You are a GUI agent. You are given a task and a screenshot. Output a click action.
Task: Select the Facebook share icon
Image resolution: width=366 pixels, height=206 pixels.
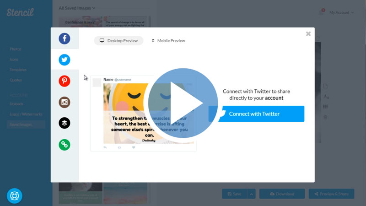65,38
